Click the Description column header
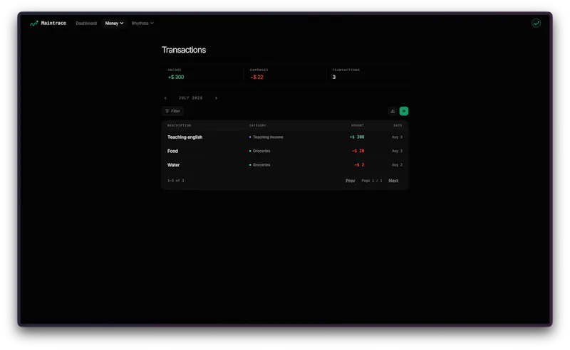The height and width of the screenshot is (350, 570). coord(179,126)
